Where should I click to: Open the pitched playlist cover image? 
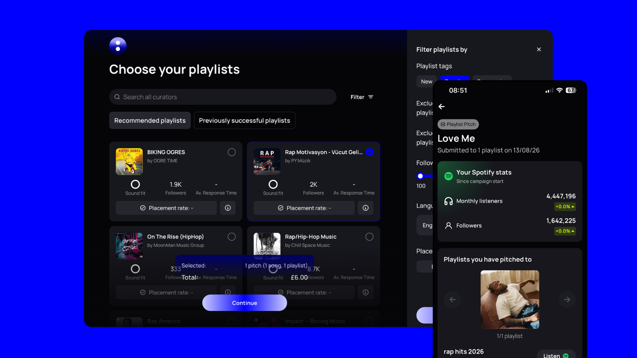tap(510, 300)
